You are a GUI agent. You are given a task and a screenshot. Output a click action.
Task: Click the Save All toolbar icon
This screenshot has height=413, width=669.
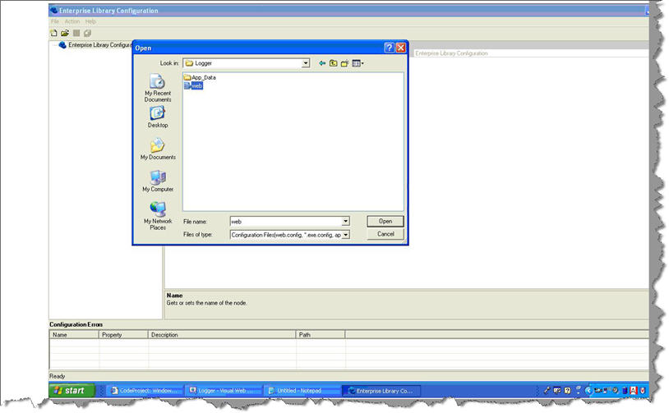tap(87, 33)
